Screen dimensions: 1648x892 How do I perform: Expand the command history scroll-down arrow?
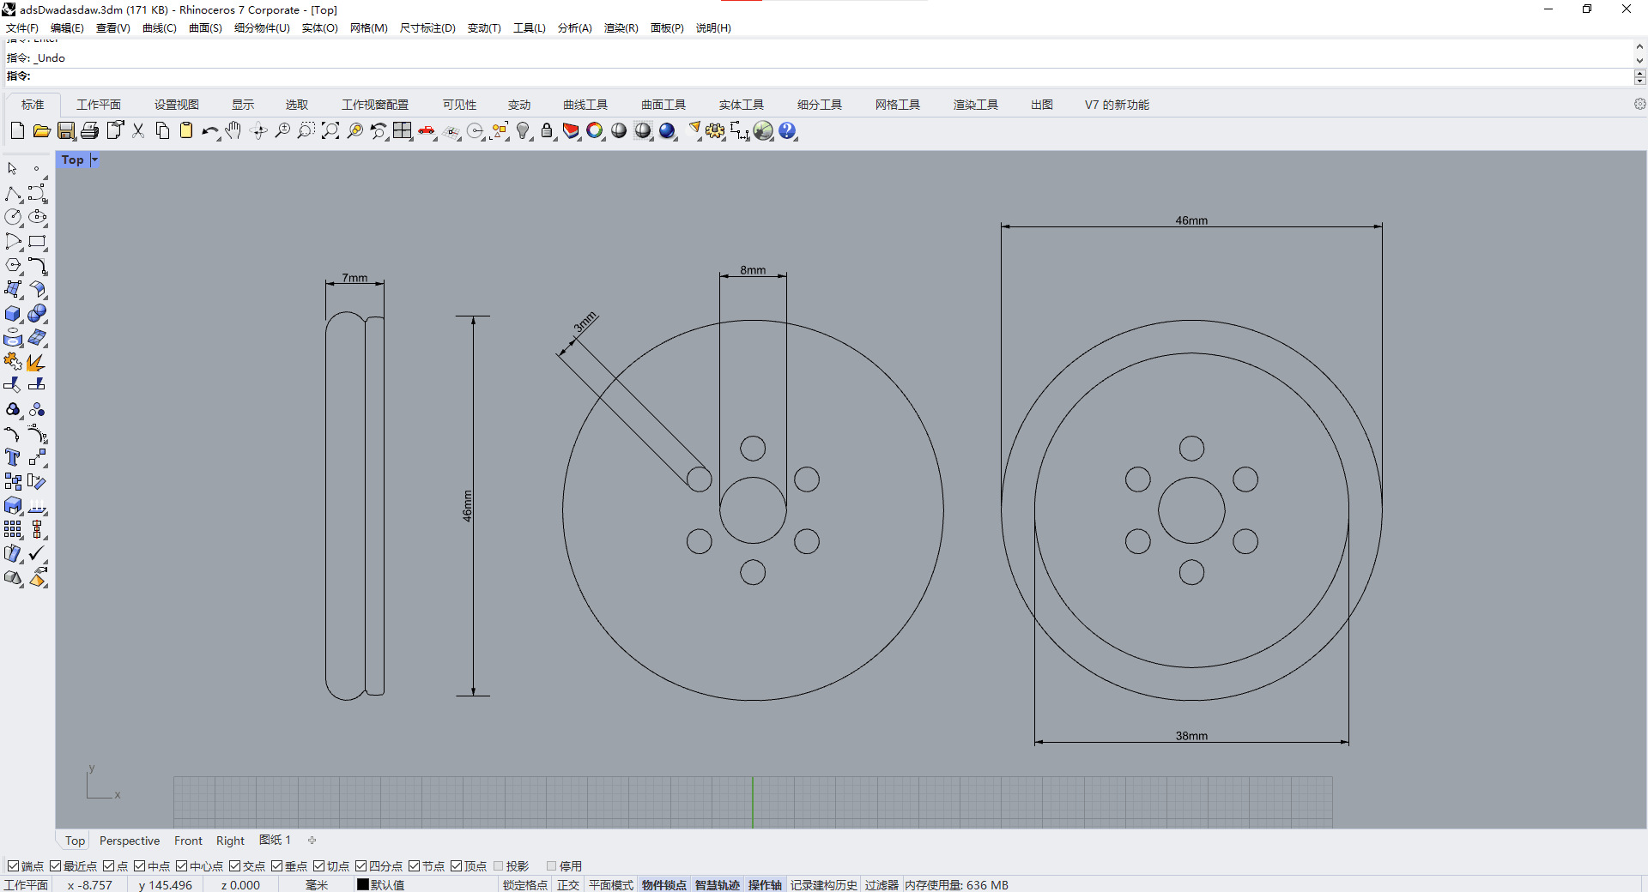(1639, 61)
